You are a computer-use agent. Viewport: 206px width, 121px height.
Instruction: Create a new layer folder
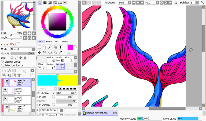tap(14, 70)
